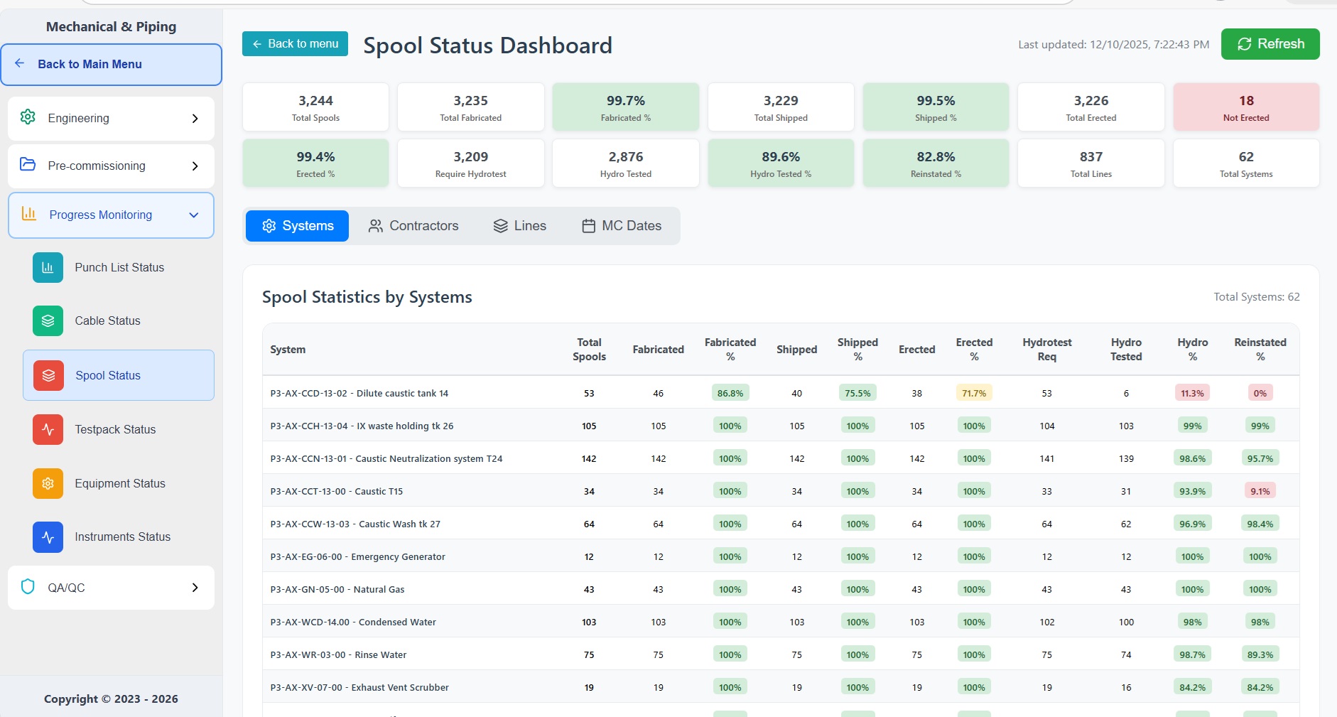The height and width of the screenshot is (717, 1337).
Task: Click the Refresh button
Action: 1270,43
